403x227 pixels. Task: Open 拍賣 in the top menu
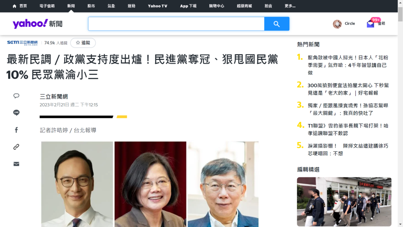tap(268, 6)
